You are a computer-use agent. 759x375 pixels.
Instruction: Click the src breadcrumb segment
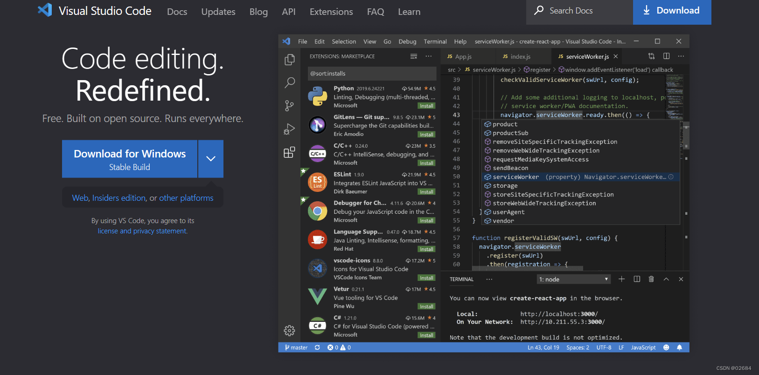click(x=452, y=70)
